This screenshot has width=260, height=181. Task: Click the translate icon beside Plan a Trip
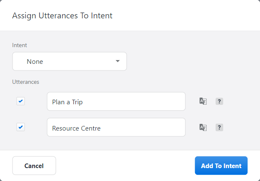coord(203,101)
